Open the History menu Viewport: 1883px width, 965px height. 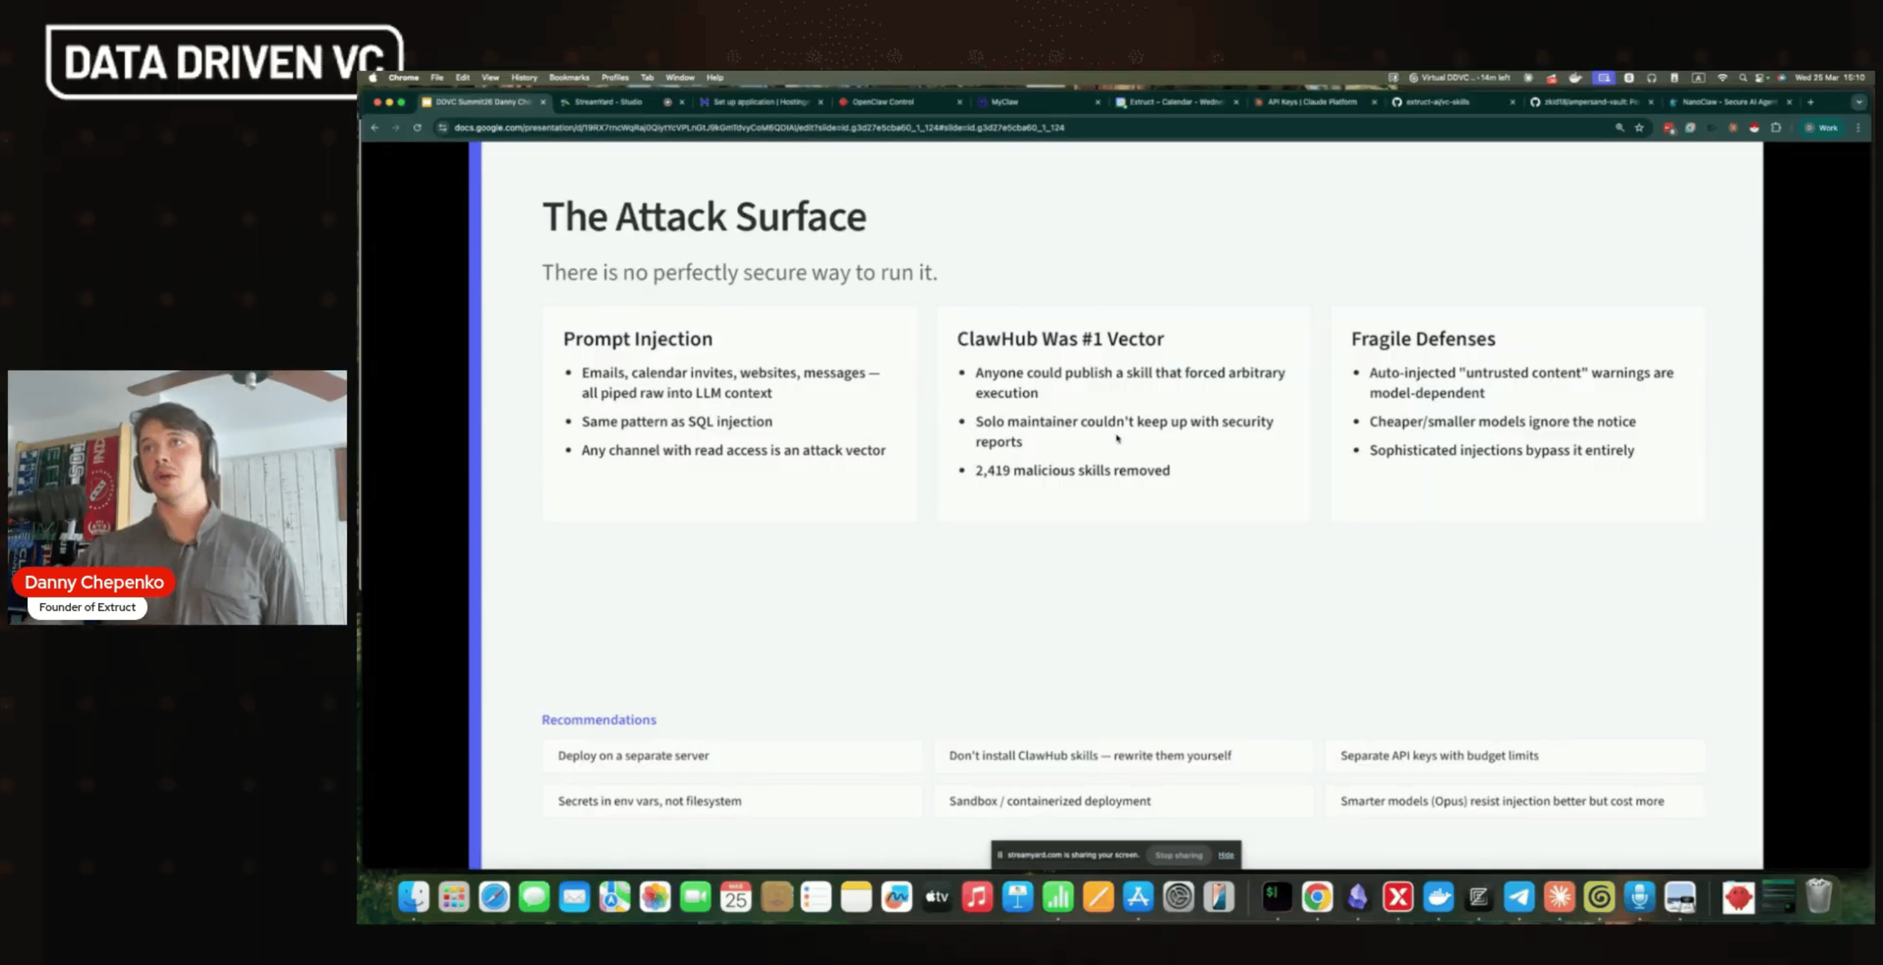click(x=523, y=77)
